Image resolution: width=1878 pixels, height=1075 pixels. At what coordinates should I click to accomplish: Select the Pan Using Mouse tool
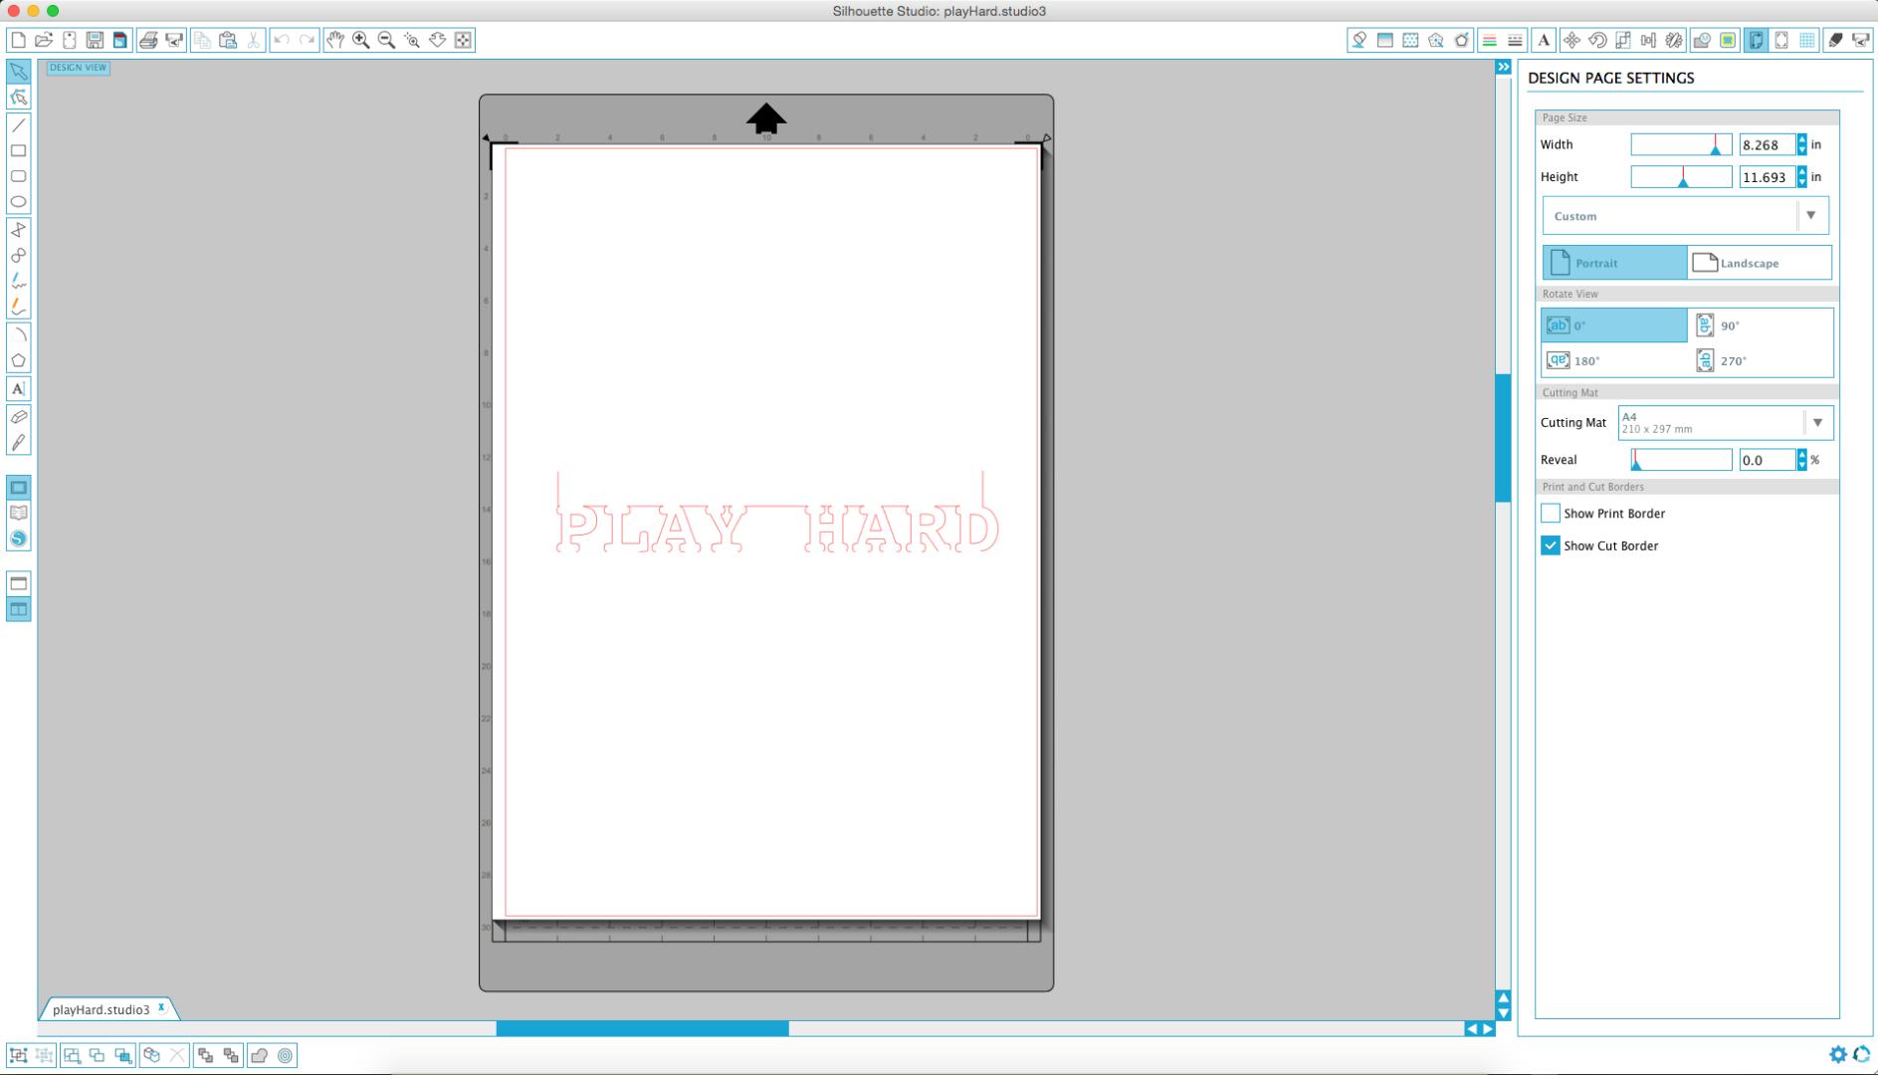click(x=334, y=40)
